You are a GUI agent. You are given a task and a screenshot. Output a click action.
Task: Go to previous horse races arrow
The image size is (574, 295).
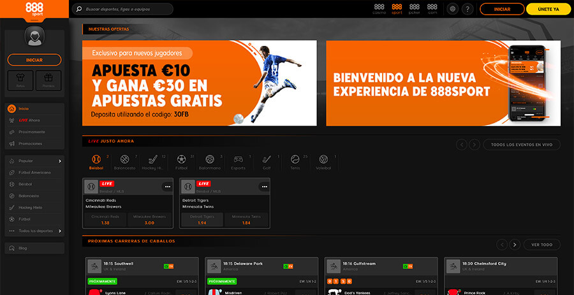point(502,245)
